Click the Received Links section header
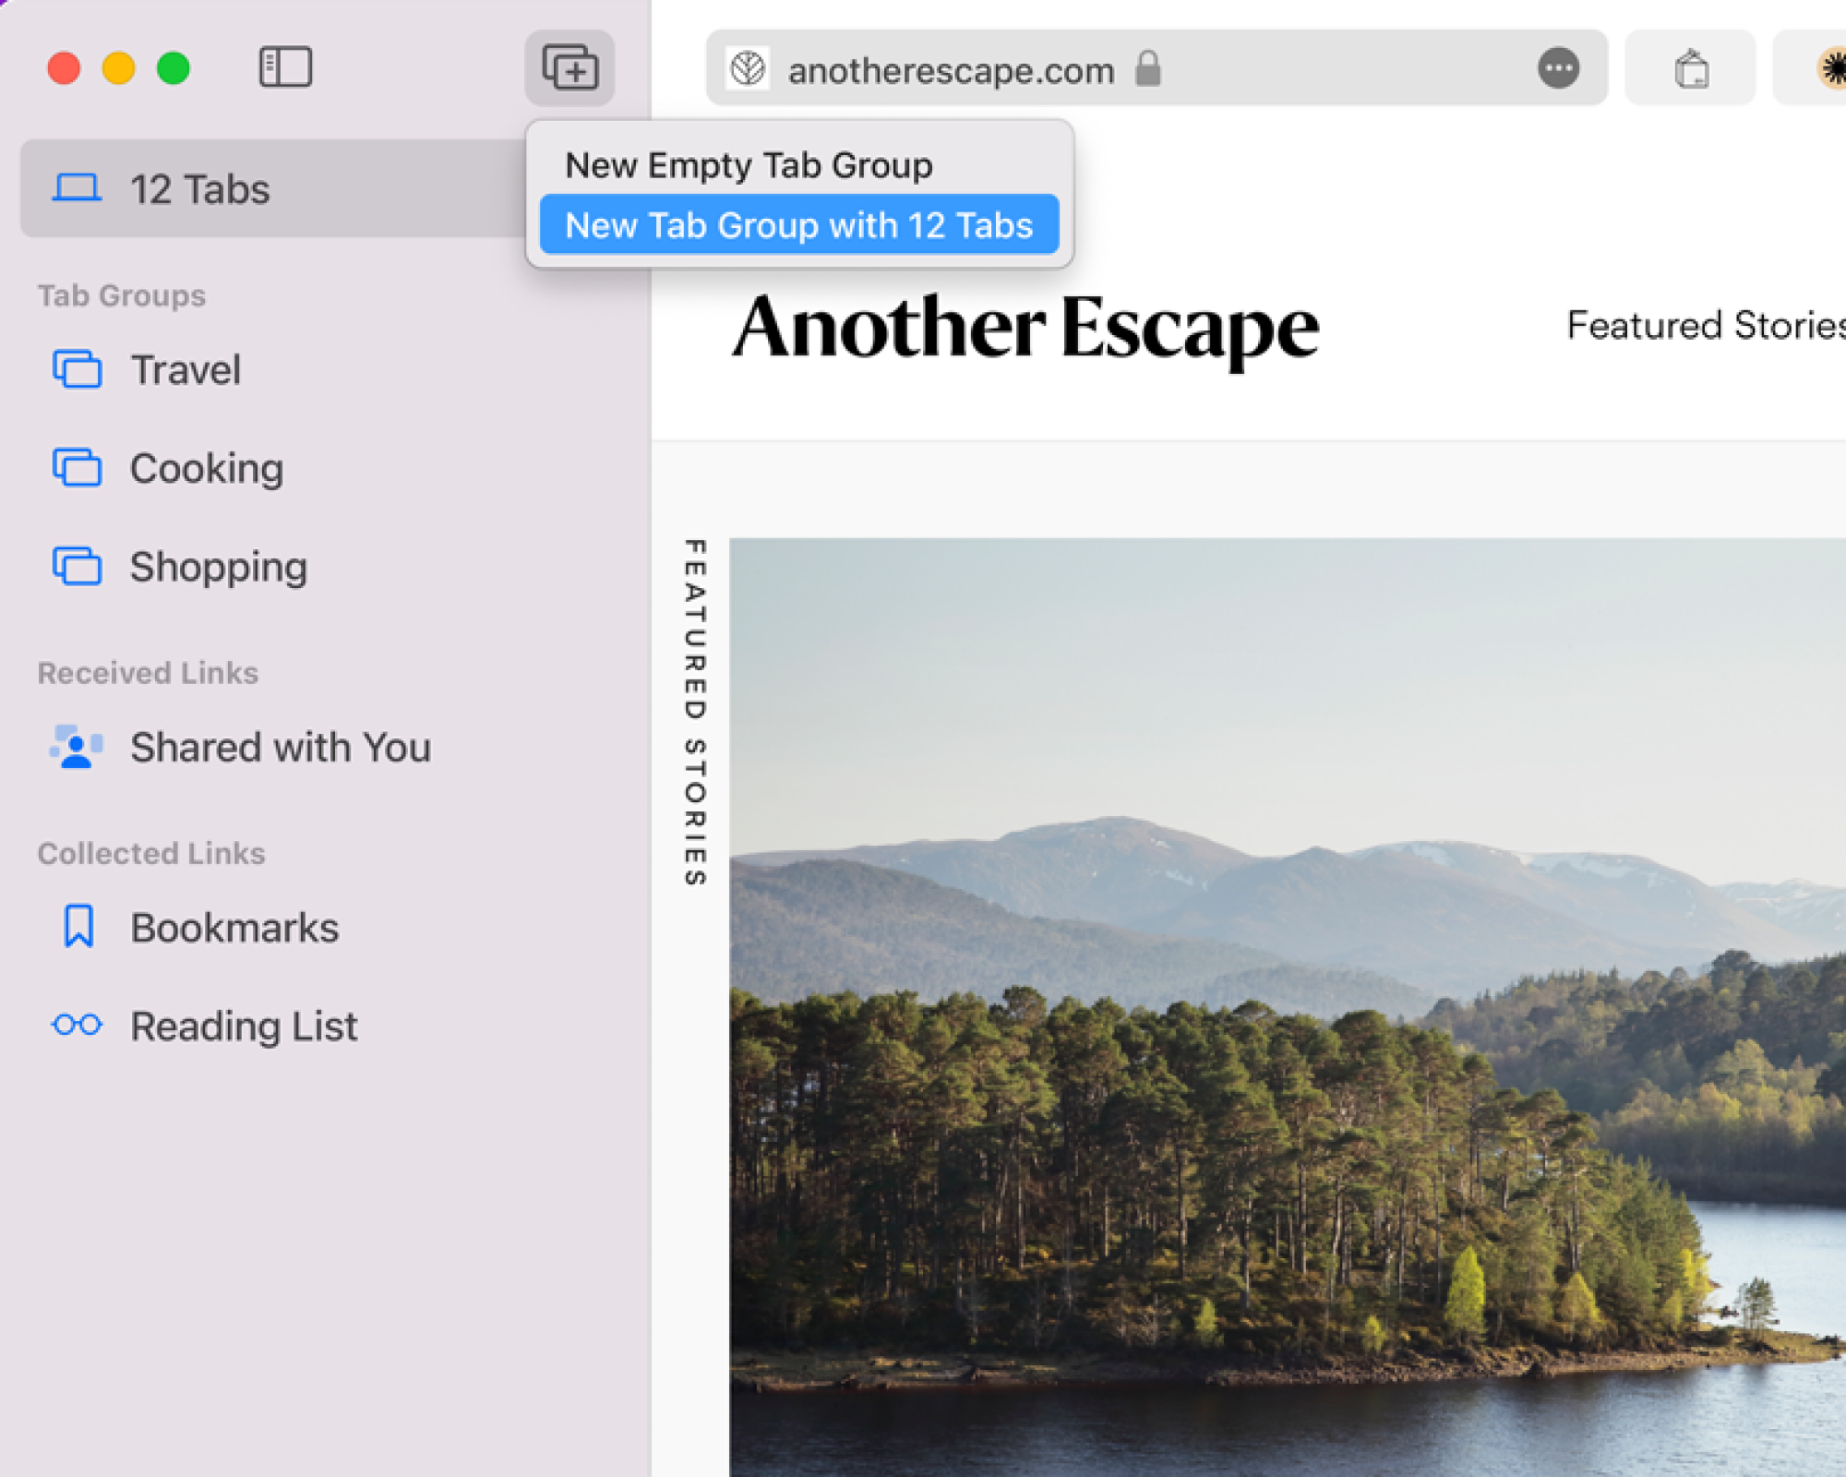 [148, 673]
